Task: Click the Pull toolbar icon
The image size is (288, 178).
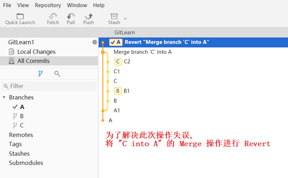Action: (71, 16)
